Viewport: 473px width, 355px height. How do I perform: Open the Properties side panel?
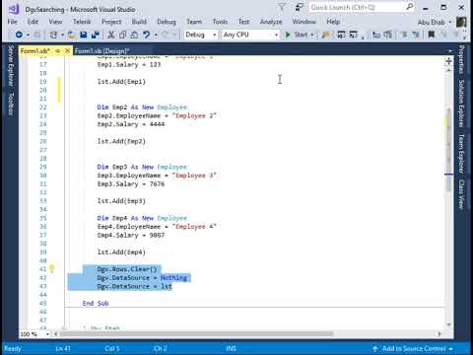coord(461,59)
